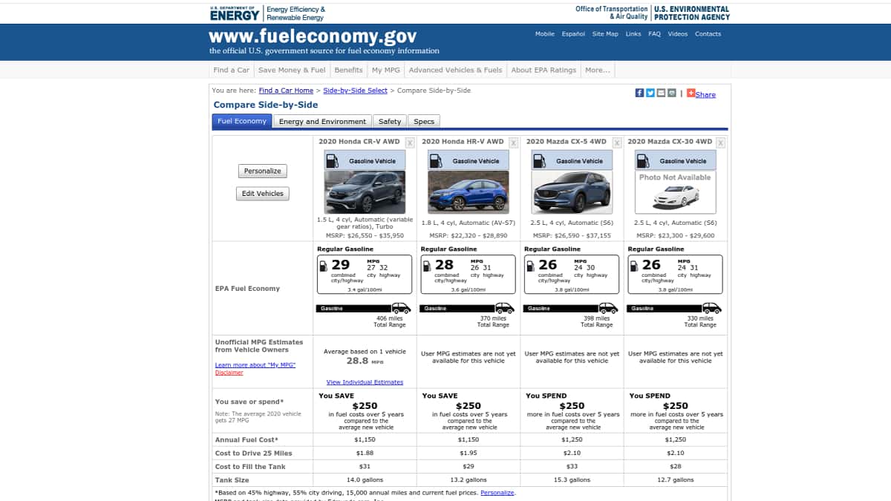Share page on Facebook icon
Screen dimensions: 891x501
639,93
